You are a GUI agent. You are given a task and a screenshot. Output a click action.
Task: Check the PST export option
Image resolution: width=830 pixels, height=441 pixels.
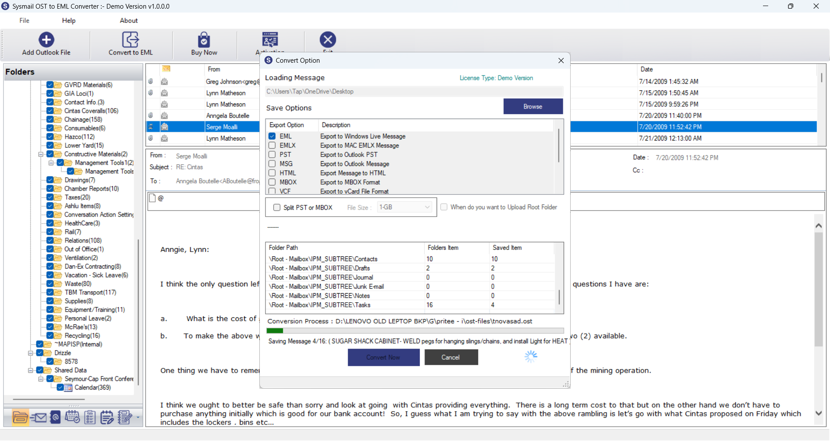(x=272, y=154)
